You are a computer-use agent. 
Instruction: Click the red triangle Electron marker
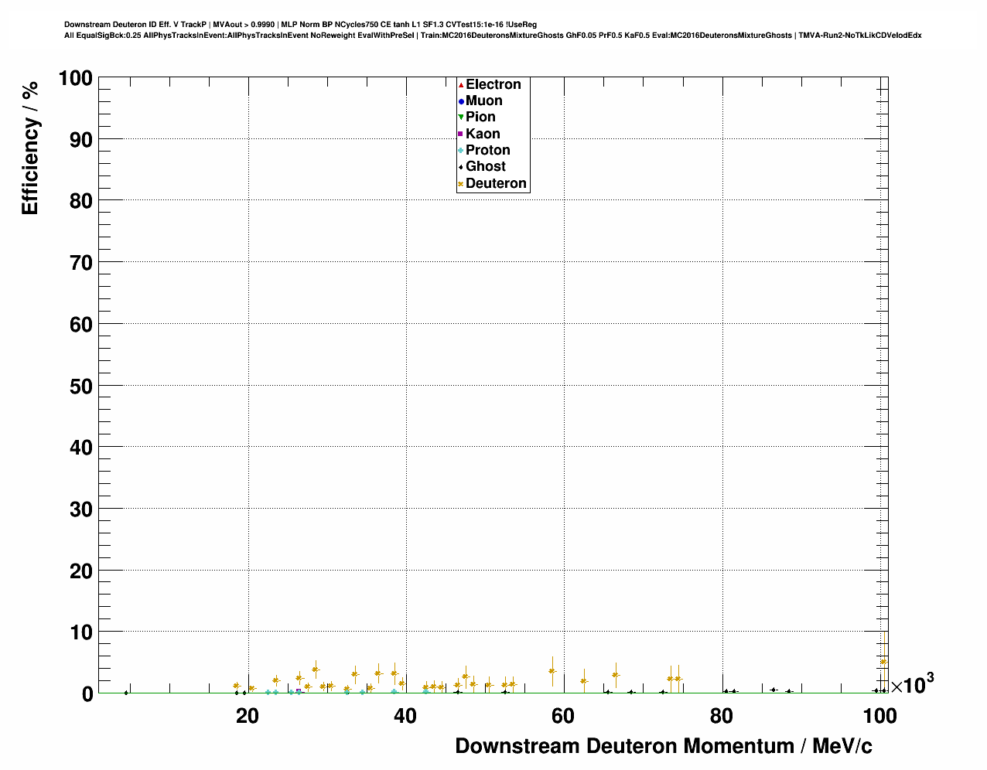pyautogui.click(x=461, y=84)
